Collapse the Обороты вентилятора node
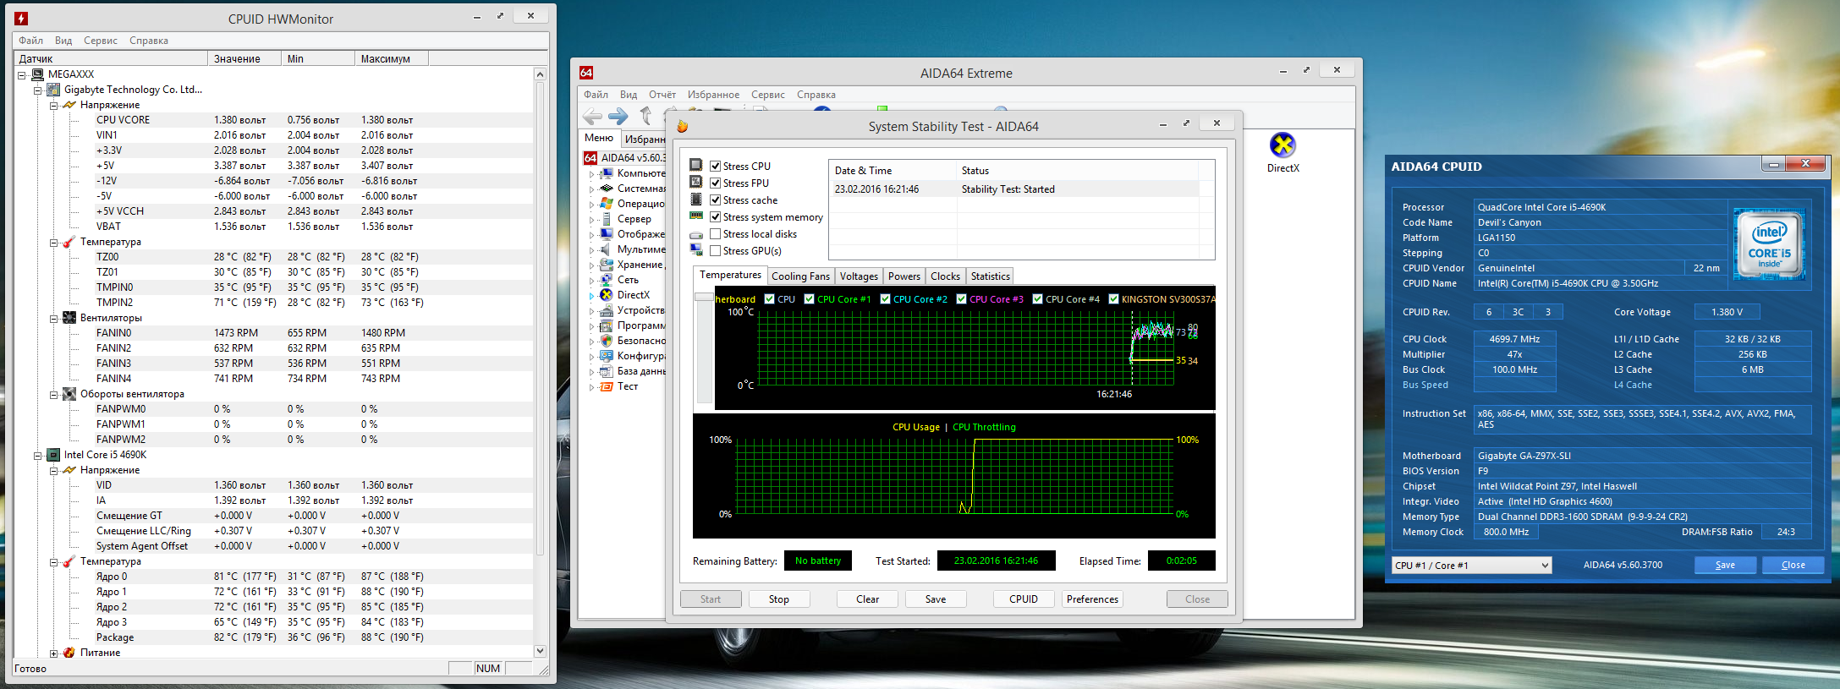 coord(54,394)
